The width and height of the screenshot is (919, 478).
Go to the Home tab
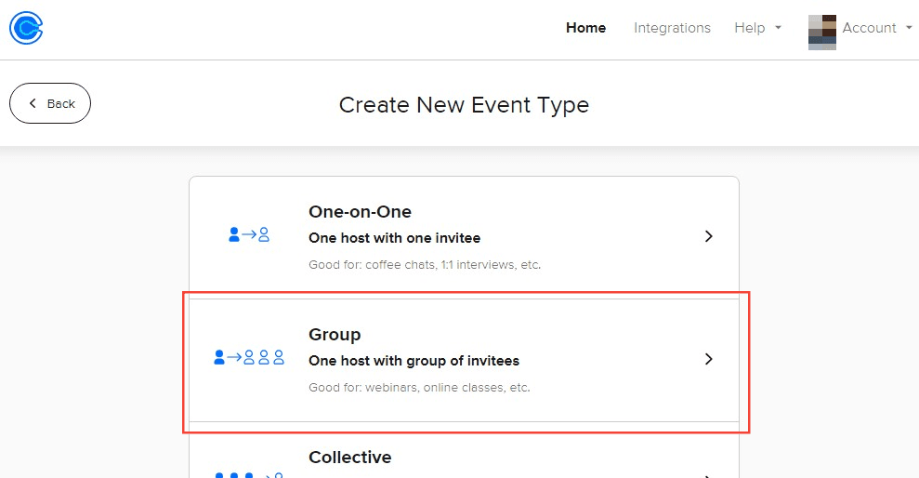pos(585,28)
